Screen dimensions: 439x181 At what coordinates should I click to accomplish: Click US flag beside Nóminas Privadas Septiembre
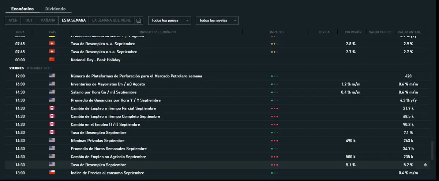click(x=52, y=140)
